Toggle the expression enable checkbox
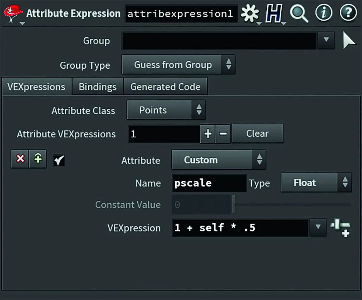 (x=59, y=160)
